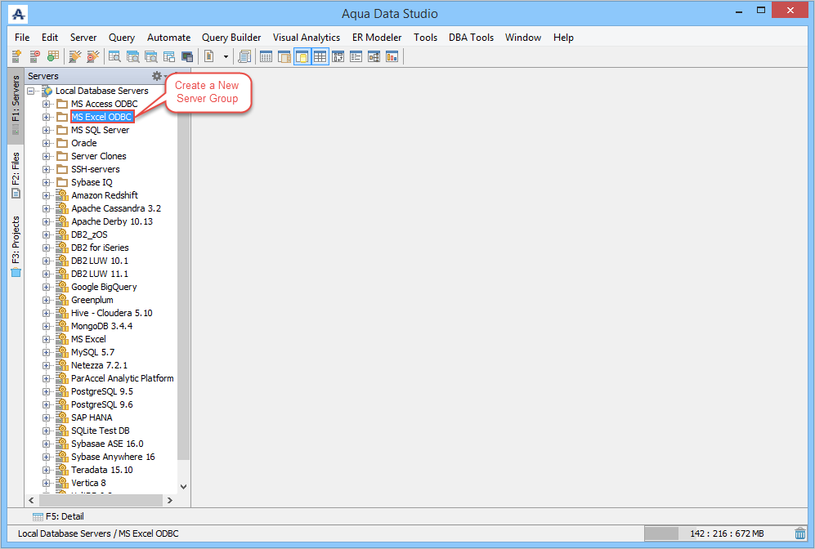
Task: Open the File menu
Action: tap(22, 38)
